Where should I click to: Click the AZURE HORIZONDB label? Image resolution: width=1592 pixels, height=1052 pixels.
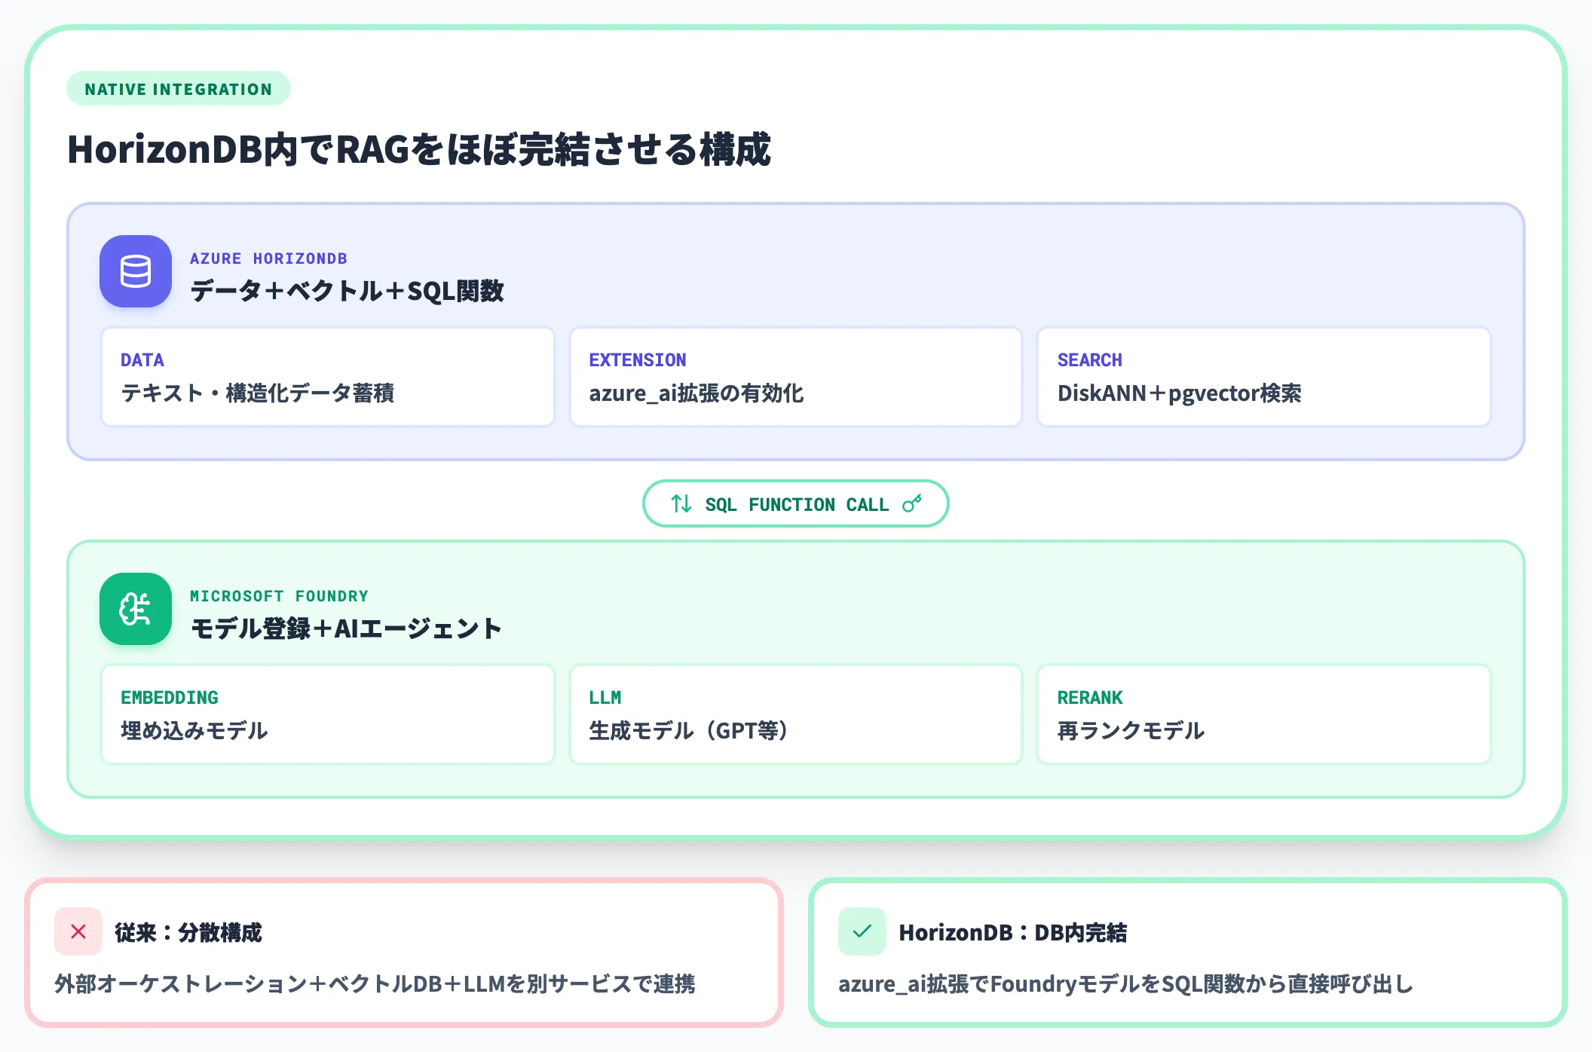pyautogui.click(x=268, y=258)
